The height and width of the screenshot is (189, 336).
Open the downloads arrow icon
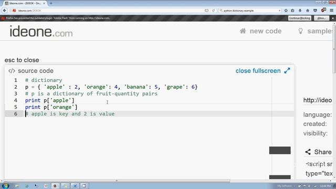pos(300,10)
